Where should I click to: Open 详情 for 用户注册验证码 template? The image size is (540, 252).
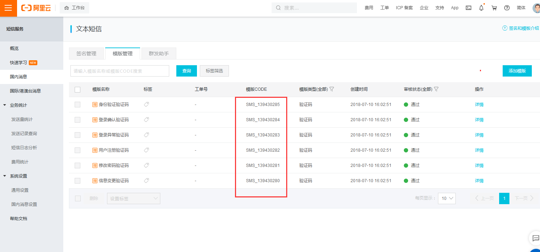[479, 150]
